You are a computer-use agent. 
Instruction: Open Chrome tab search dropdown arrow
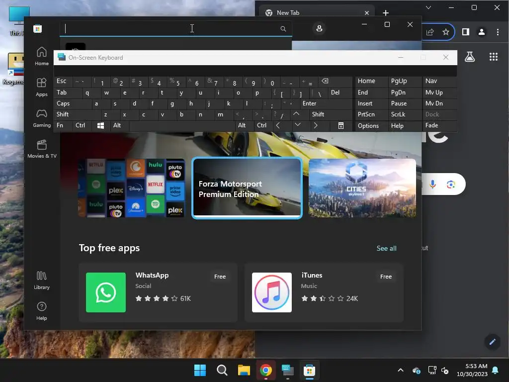(428, 7)
